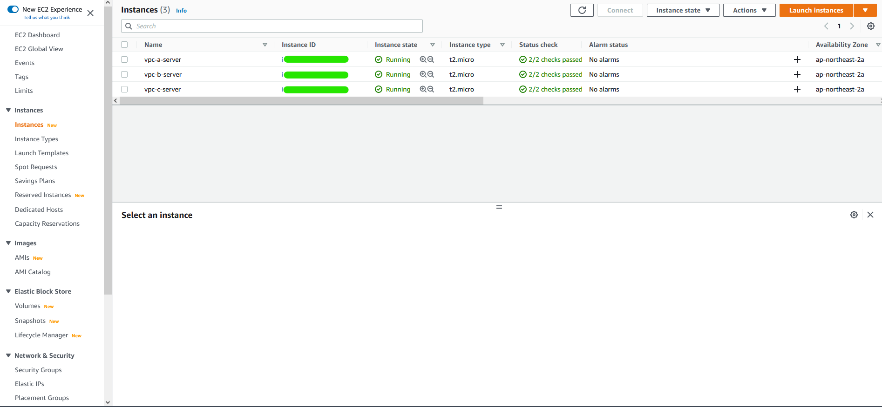Add alarm plus icon for vpc-b-server

[x=797, y=74]
